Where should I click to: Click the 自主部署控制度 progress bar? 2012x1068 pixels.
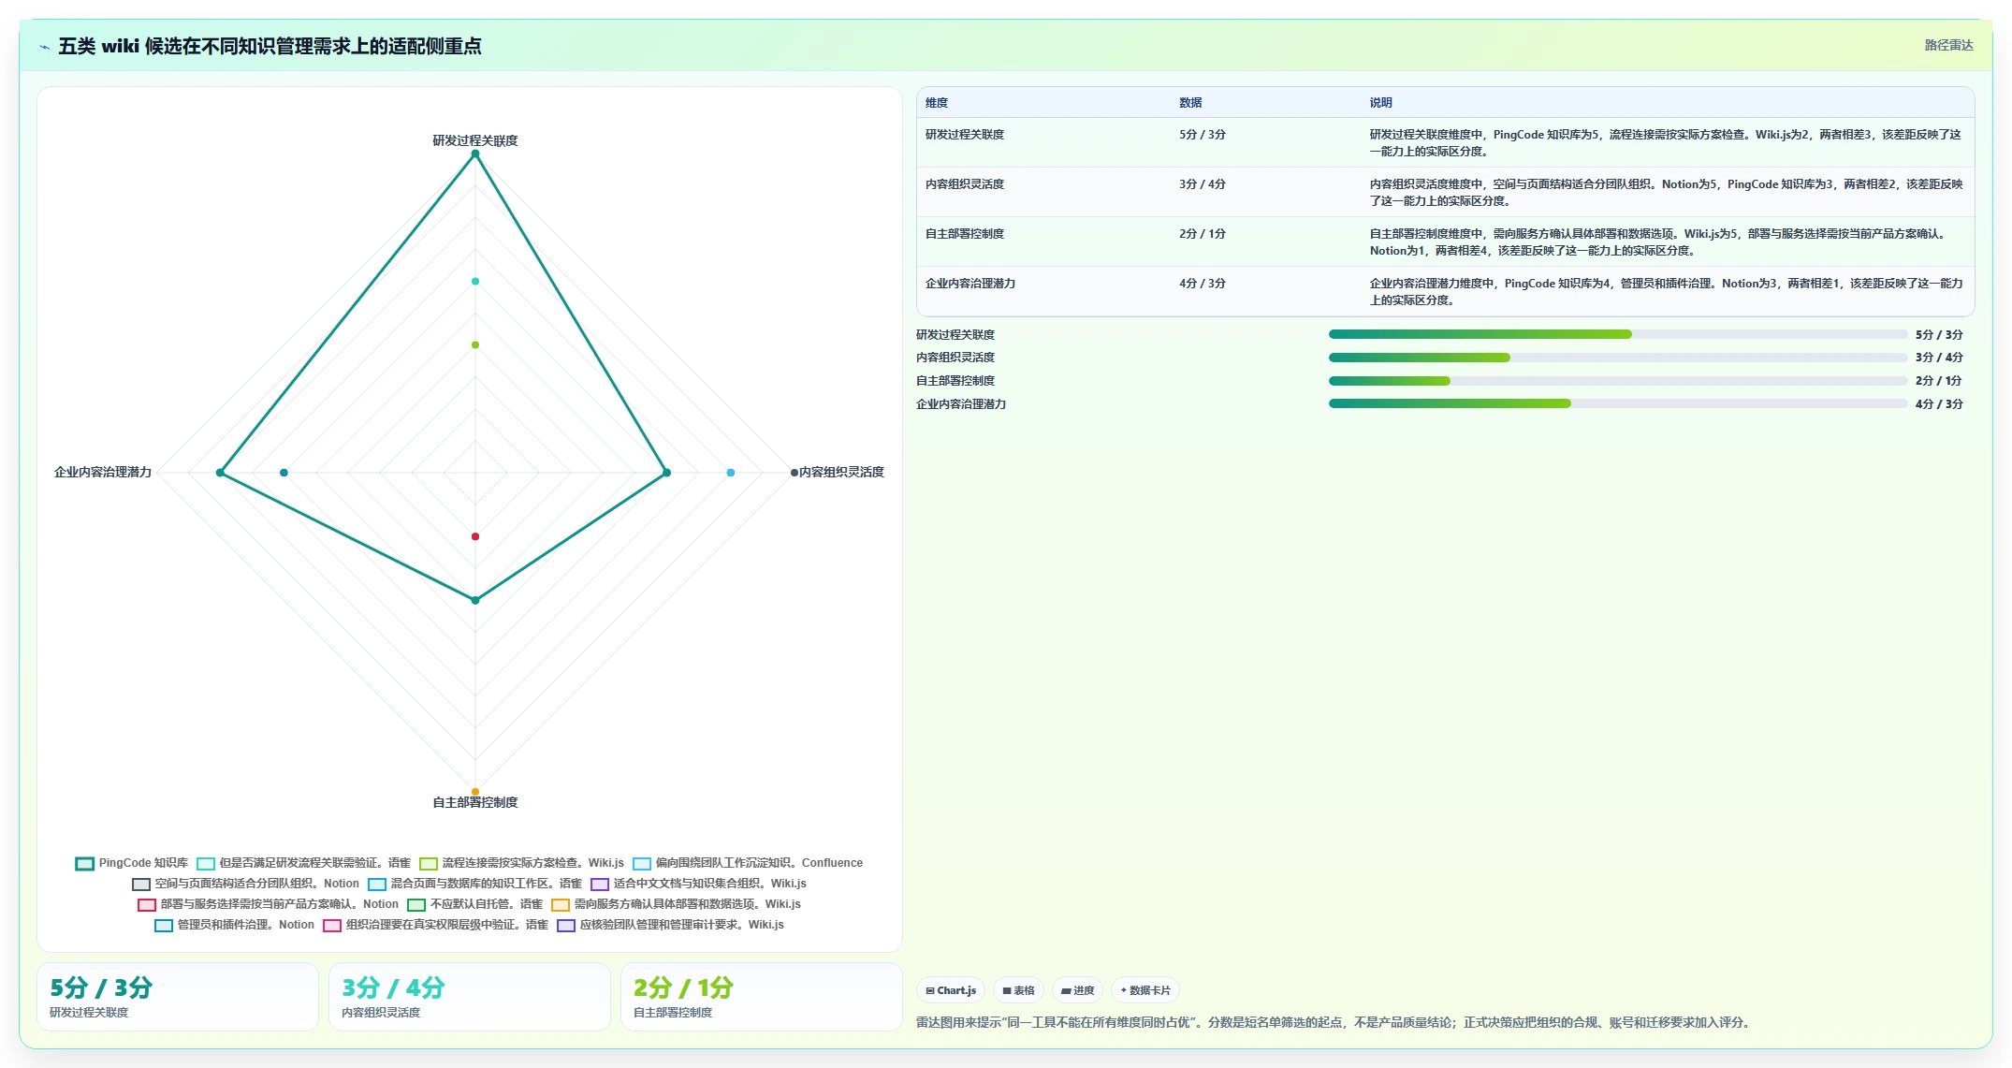(x=1617, y=381)
